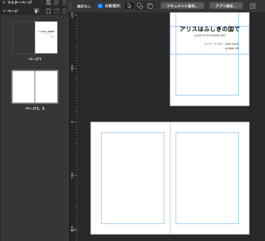The width and height of the screenshot is (265, 241).
Task: Click duplicate page icon in ページ row
Action: 56,11
